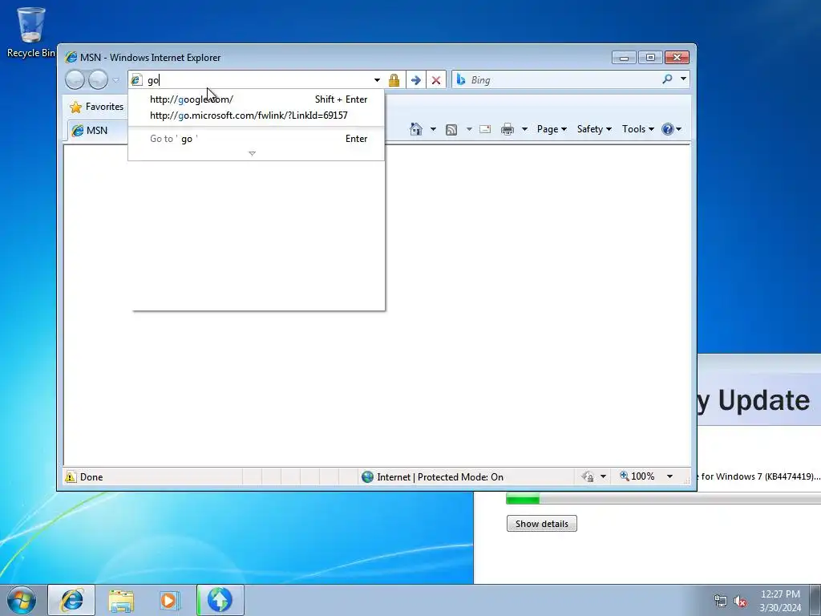Open the Favorites button
821x616 pixels.
97,107
